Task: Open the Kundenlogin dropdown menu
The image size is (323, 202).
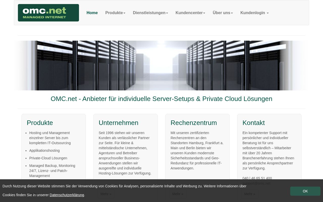Action: pyautogui.click(x=254, y=13)
